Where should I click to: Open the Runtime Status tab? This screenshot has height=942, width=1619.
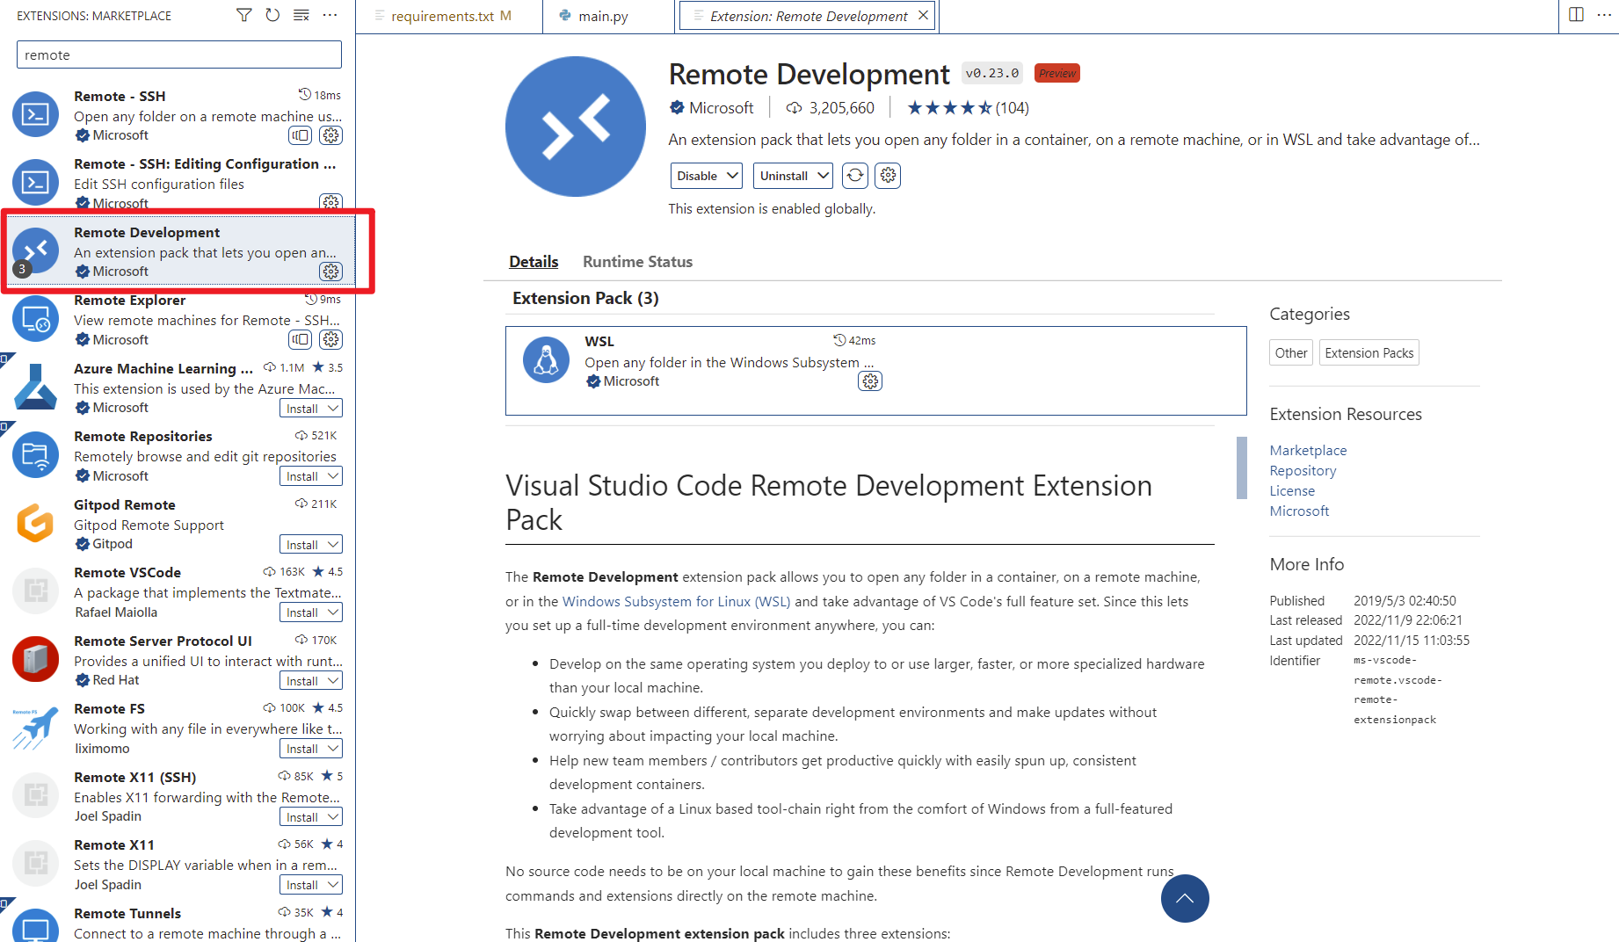[x=637, y=262]
